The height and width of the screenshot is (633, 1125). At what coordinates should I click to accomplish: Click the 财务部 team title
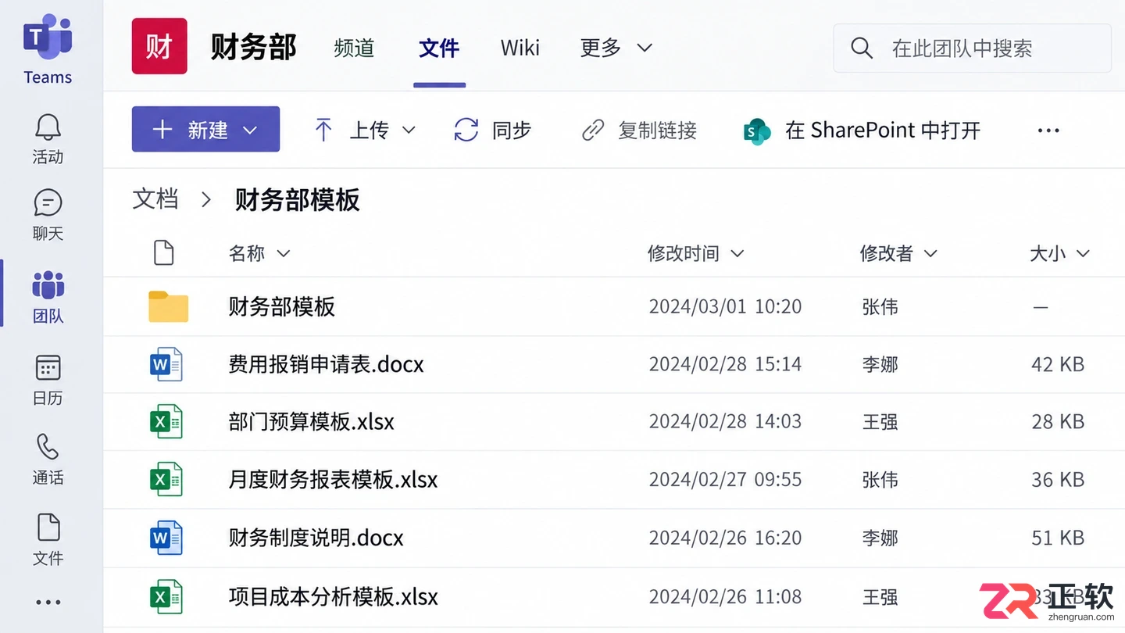coord(254,47)
